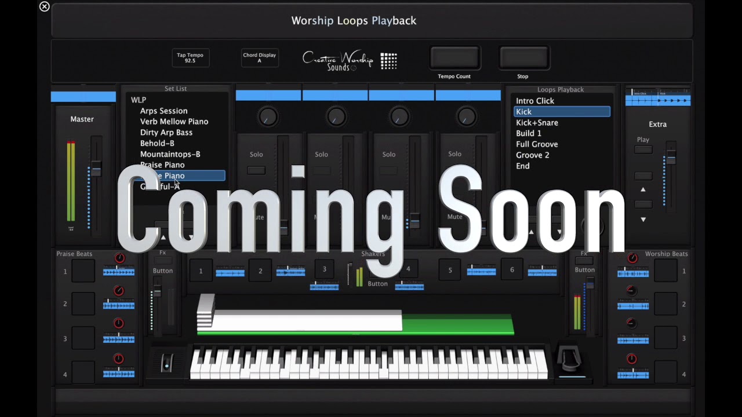This screenshot has height=417, width=742.
Task: Trigger Praise Beats pad 1
Action: (83, 271)
